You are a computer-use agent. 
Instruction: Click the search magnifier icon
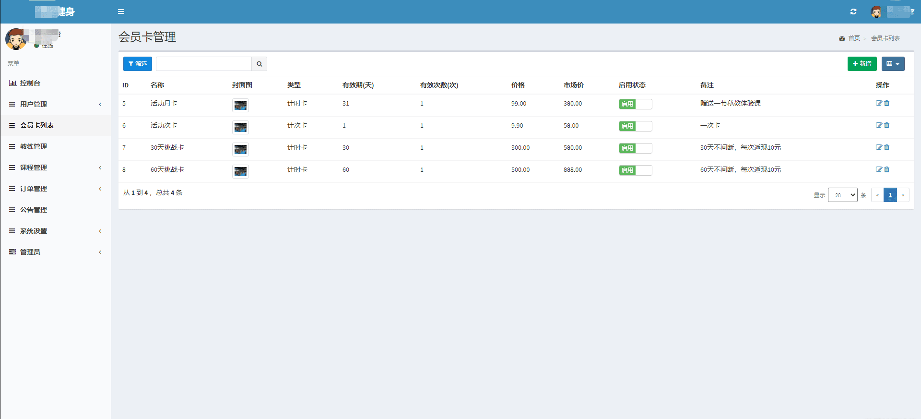point(259,64)
